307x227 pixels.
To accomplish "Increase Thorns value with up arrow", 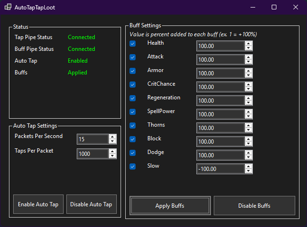I will pos(249,126).
